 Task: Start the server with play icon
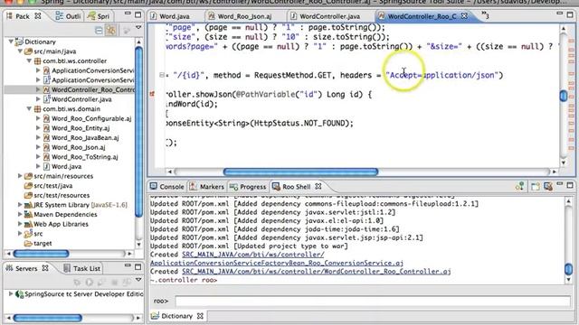[90, 283]
